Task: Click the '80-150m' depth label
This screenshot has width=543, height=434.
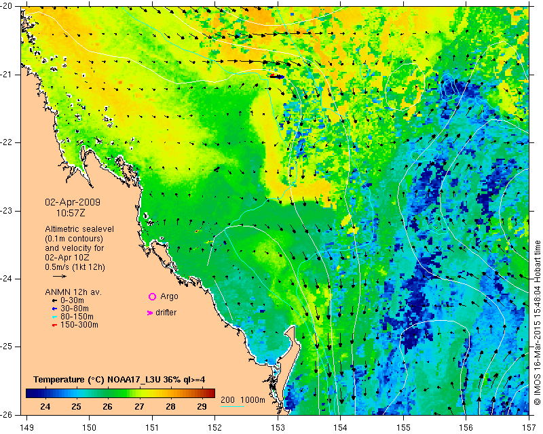Action: point(77,317)
